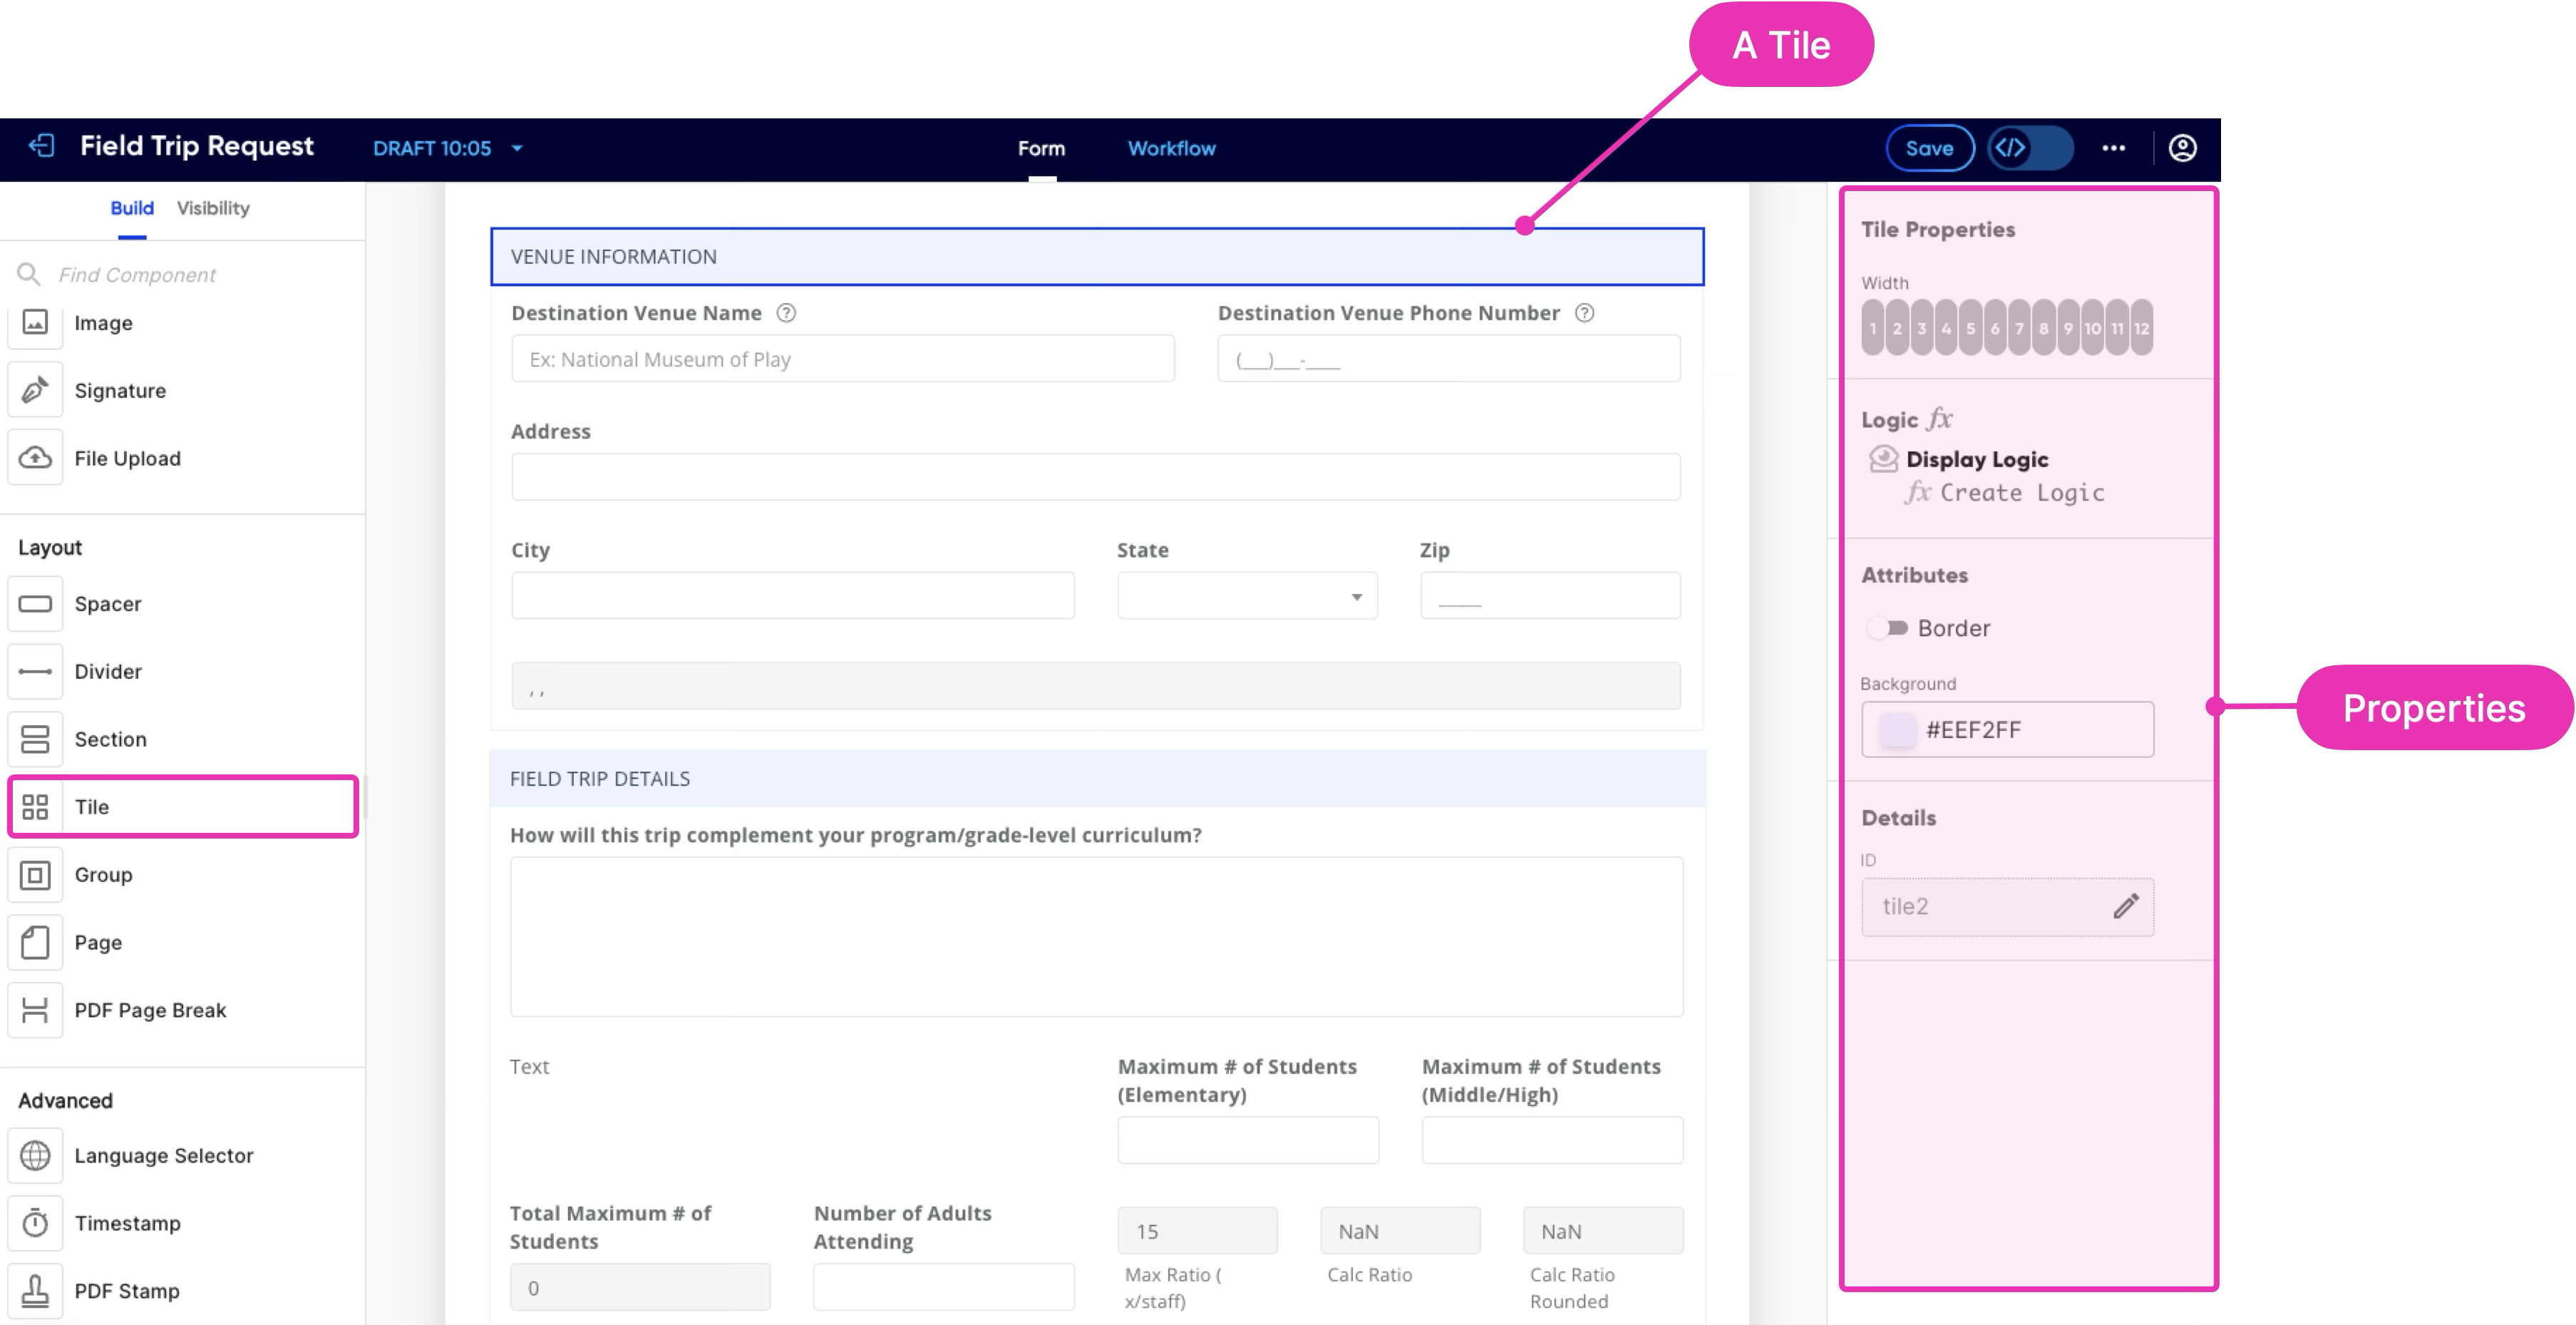Viewport: 2576px width, 1325px height.
Task: Click the Language Selector globe icon
Action: [35, 1156]
